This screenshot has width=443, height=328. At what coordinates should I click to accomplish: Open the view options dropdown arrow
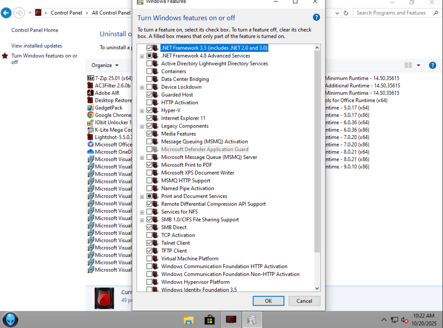tap(419, 65)
